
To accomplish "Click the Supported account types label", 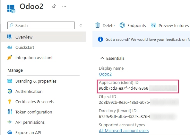I will click(x=122, y=125).
